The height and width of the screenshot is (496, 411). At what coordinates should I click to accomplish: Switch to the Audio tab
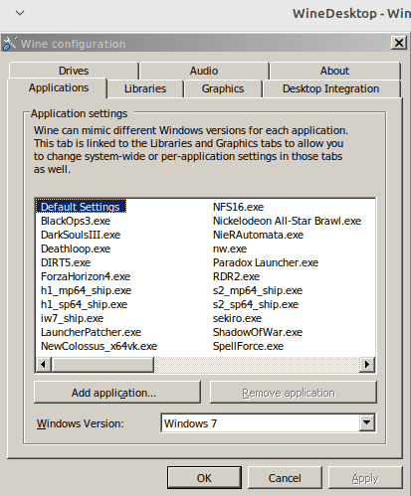(x=204, y=71)
